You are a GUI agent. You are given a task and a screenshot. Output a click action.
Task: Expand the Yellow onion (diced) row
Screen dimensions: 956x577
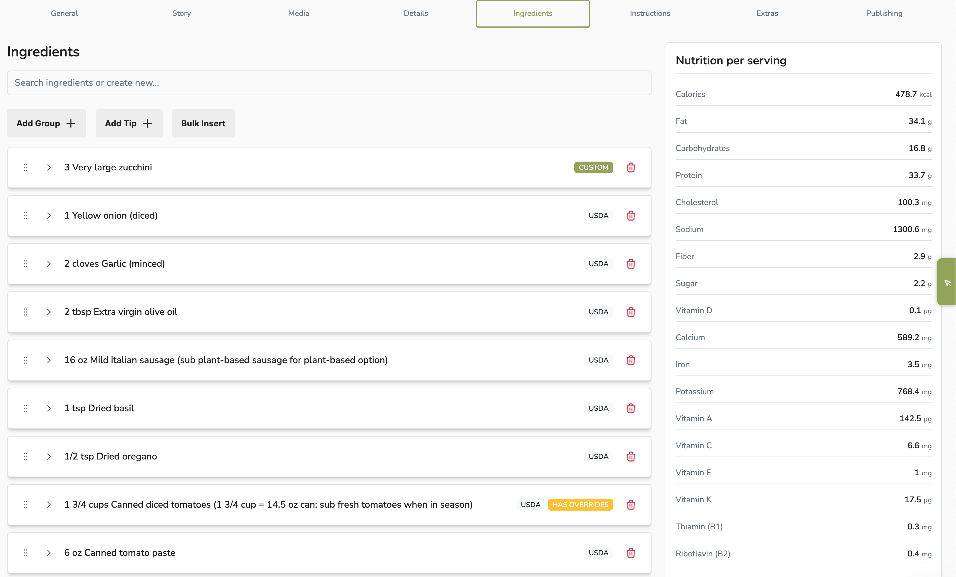click(49, 215)
